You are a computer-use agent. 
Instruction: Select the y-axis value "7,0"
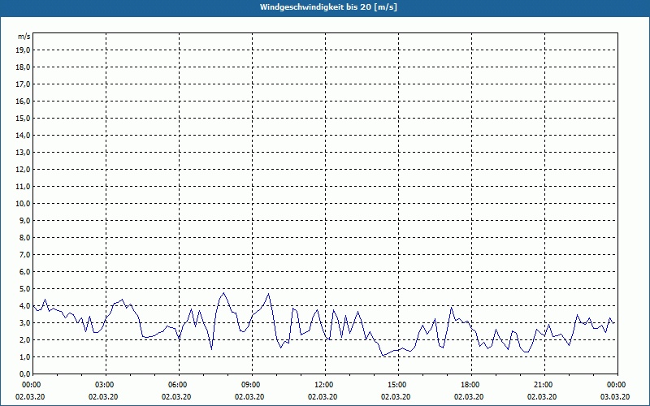pyautogui.click(x=24, y=254)
